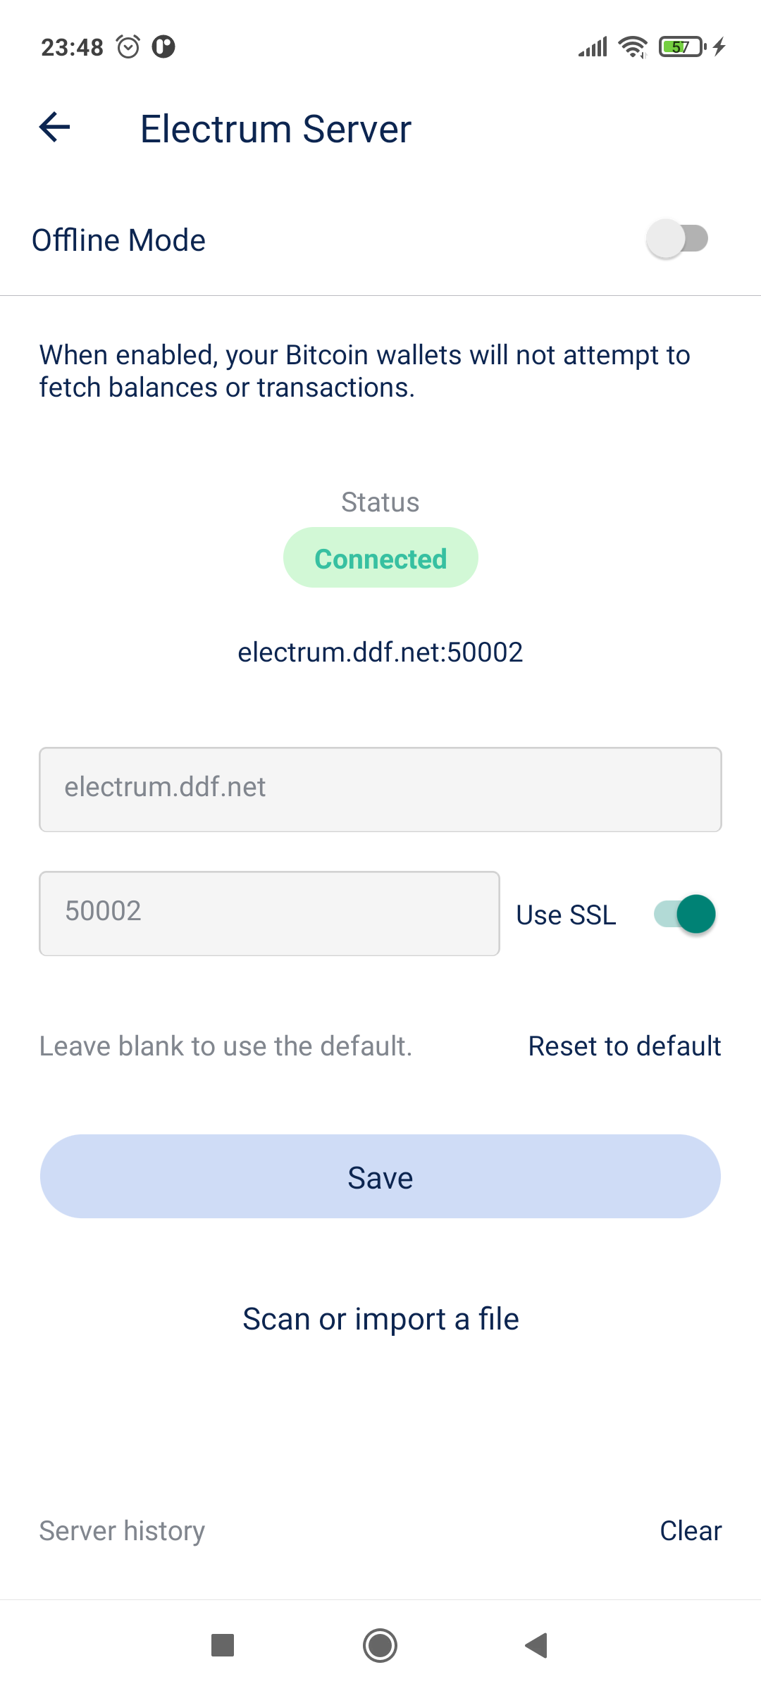The image size is (761, 1691).
Task: Clear the server history
Action: [x=691, y=1531]
